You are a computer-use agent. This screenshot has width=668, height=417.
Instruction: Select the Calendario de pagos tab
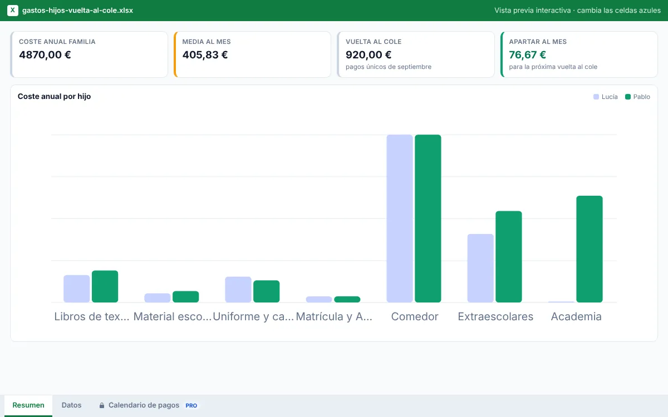(148, 405)
